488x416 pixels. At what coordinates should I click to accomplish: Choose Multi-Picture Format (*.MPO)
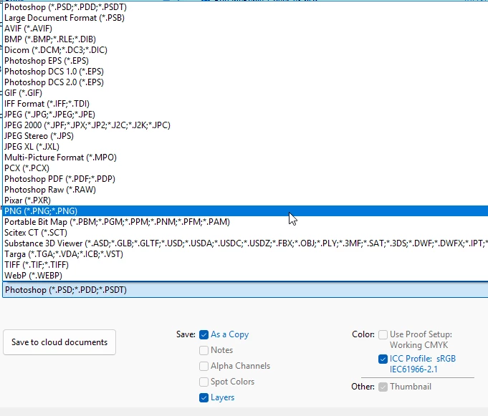245,158
